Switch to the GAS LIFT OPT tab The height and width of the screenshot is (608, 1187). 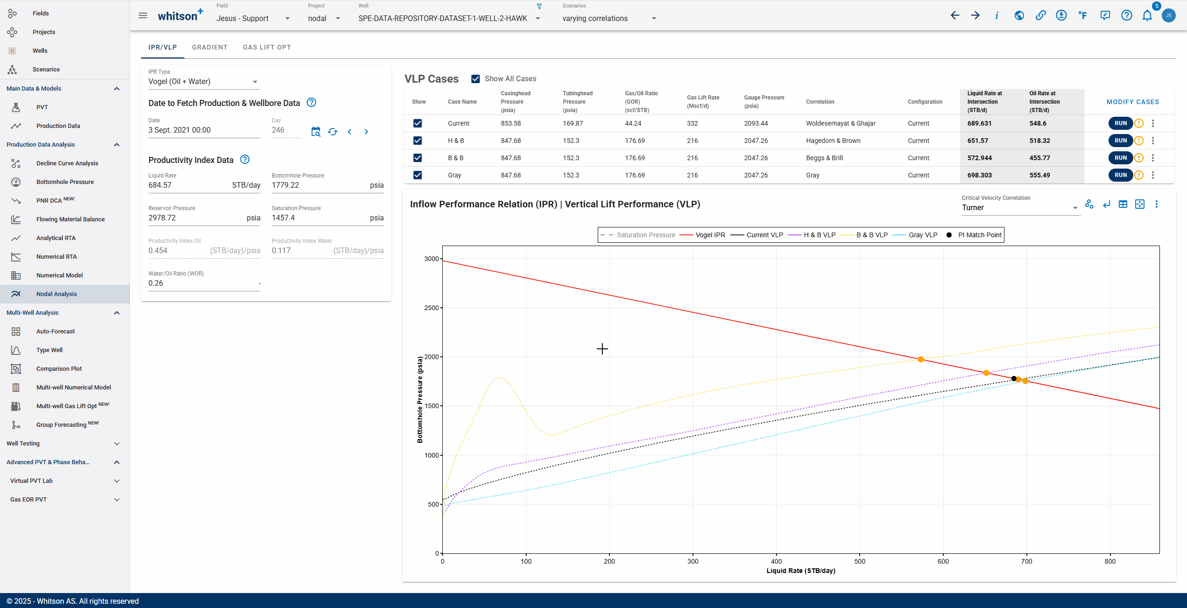coord(267,47)
